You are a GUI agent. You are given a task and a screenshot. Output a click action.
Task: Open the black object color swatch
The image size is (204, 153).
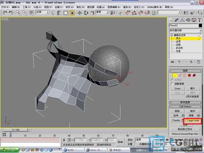point(200,26)
